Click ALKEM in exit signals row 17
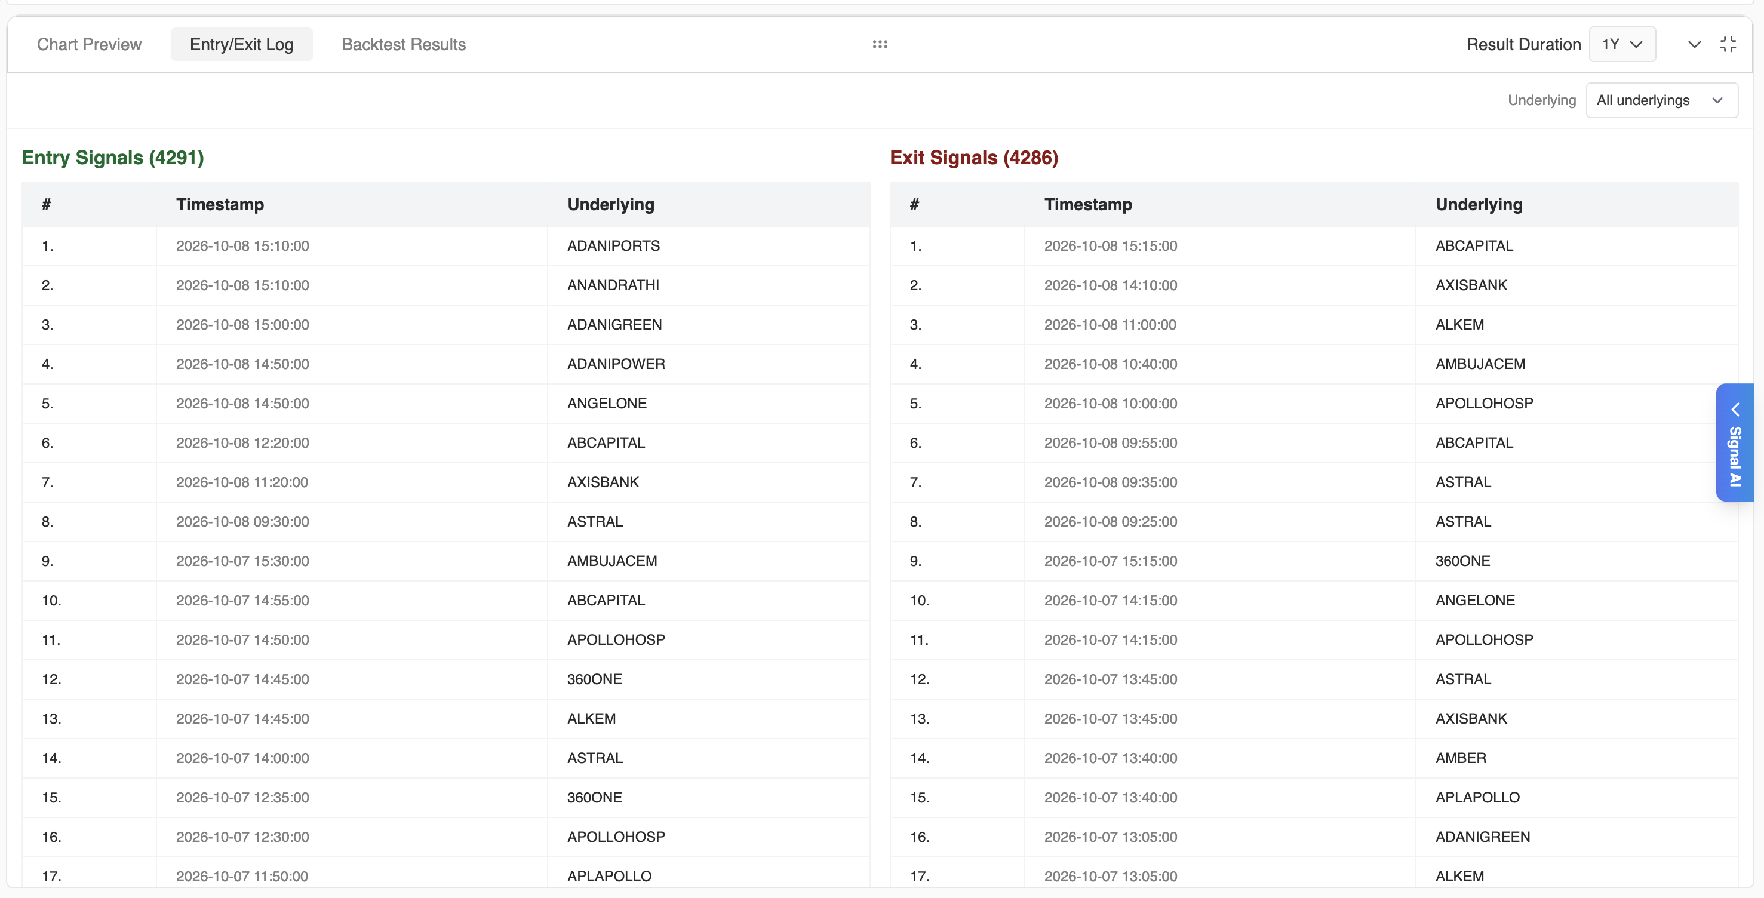Screen dimensions: 1764x898 tap(1459, 876)
